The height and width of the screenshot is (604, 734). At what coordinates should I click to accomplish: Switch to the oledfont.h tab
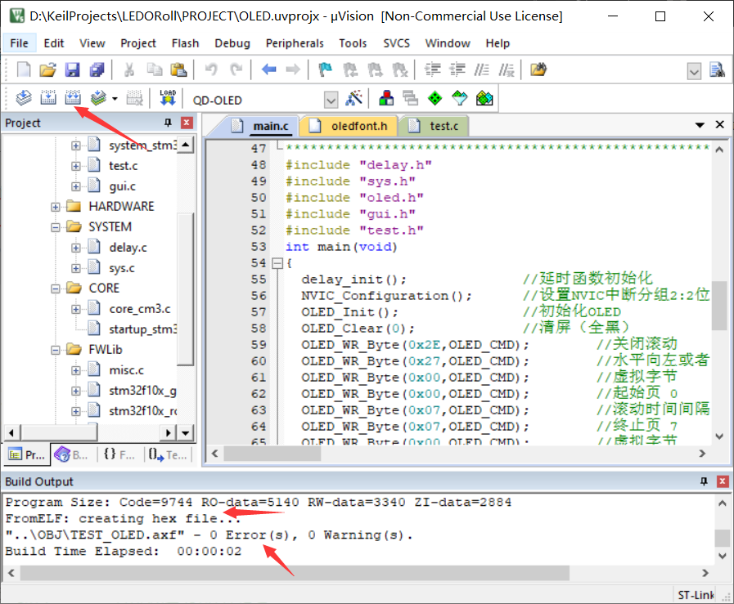tap(349, 126)
